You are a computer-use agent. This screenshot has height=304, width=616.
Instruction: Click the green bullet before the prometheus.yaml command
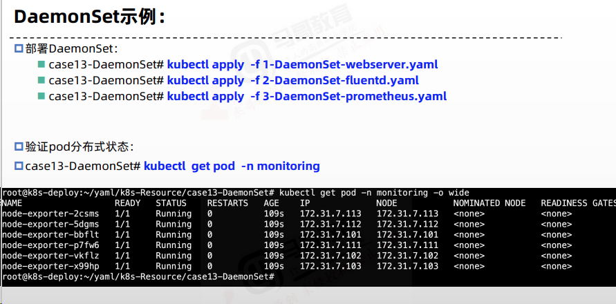pyautogui.click(x=41, y=96)
